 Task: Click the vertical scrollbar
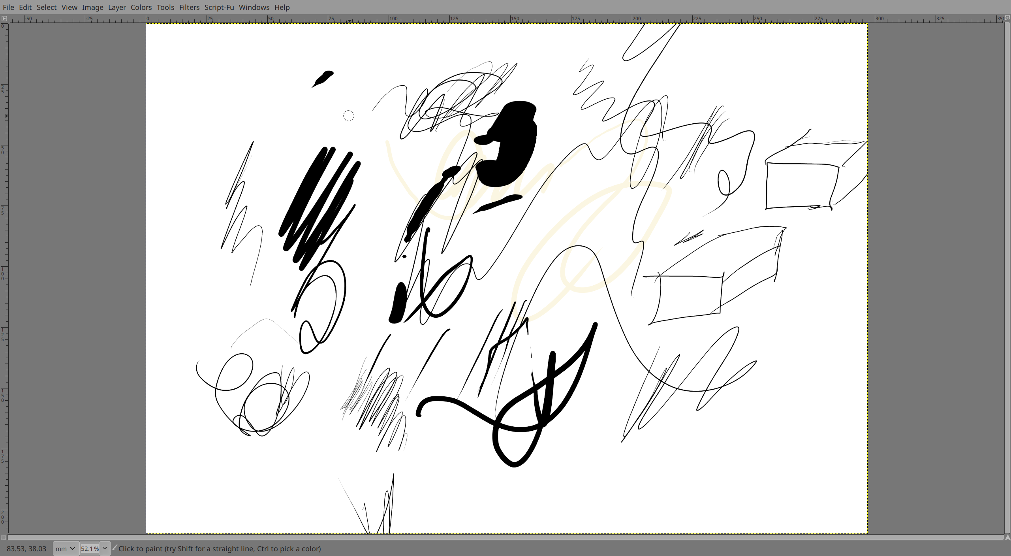click(1007, 278)
